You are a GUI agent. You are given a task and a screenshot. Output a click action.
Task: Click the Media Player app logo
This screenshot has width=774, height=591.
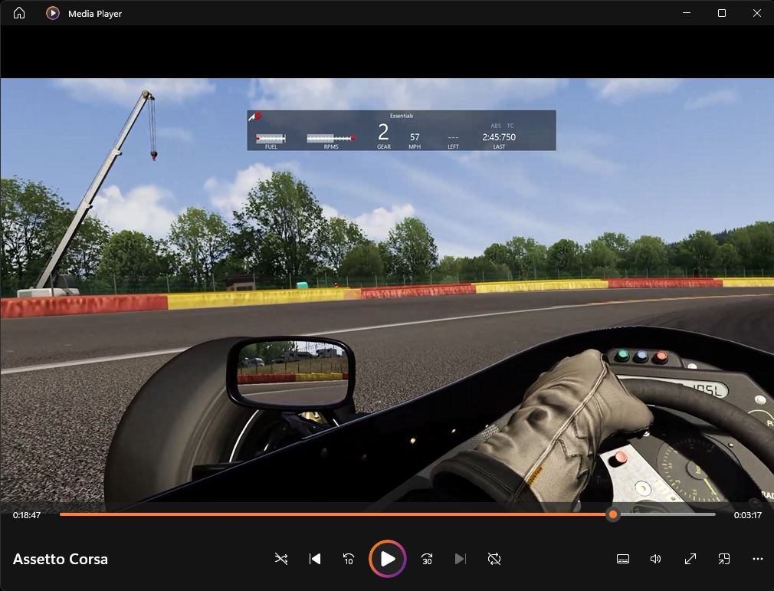click(53, 13)
